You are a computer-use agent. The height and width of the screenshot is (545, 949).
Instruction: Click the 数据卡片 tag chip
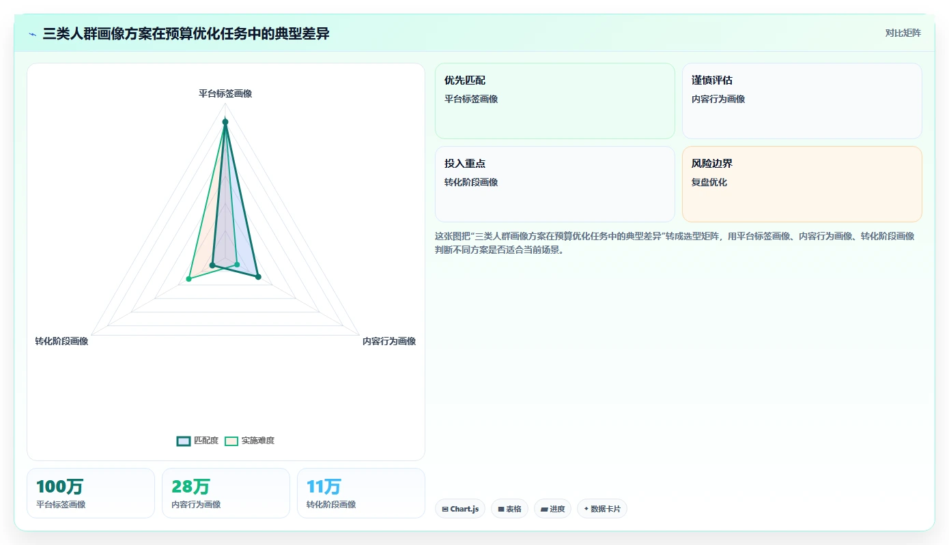click(x=602, y=509)
